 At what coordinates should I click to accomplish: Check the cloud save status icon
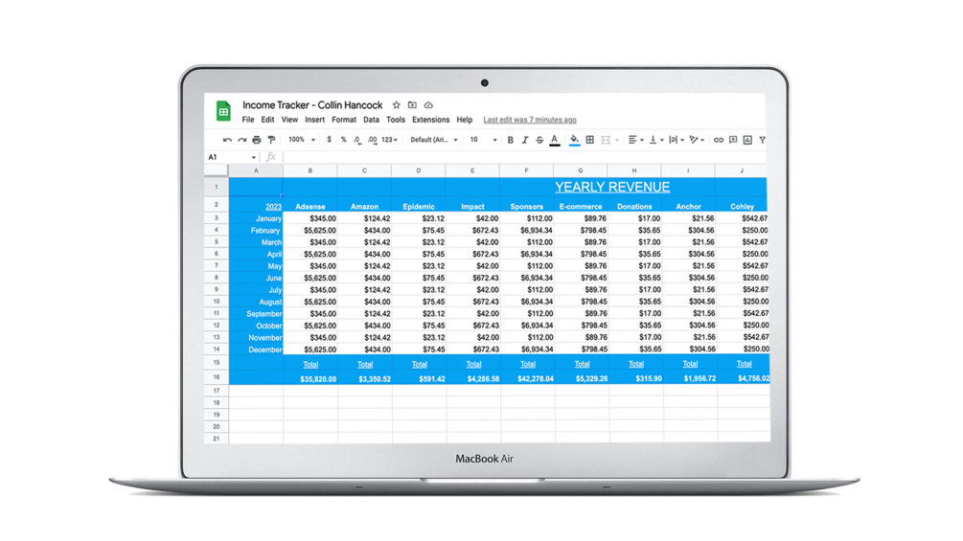(x=428, y=105)
